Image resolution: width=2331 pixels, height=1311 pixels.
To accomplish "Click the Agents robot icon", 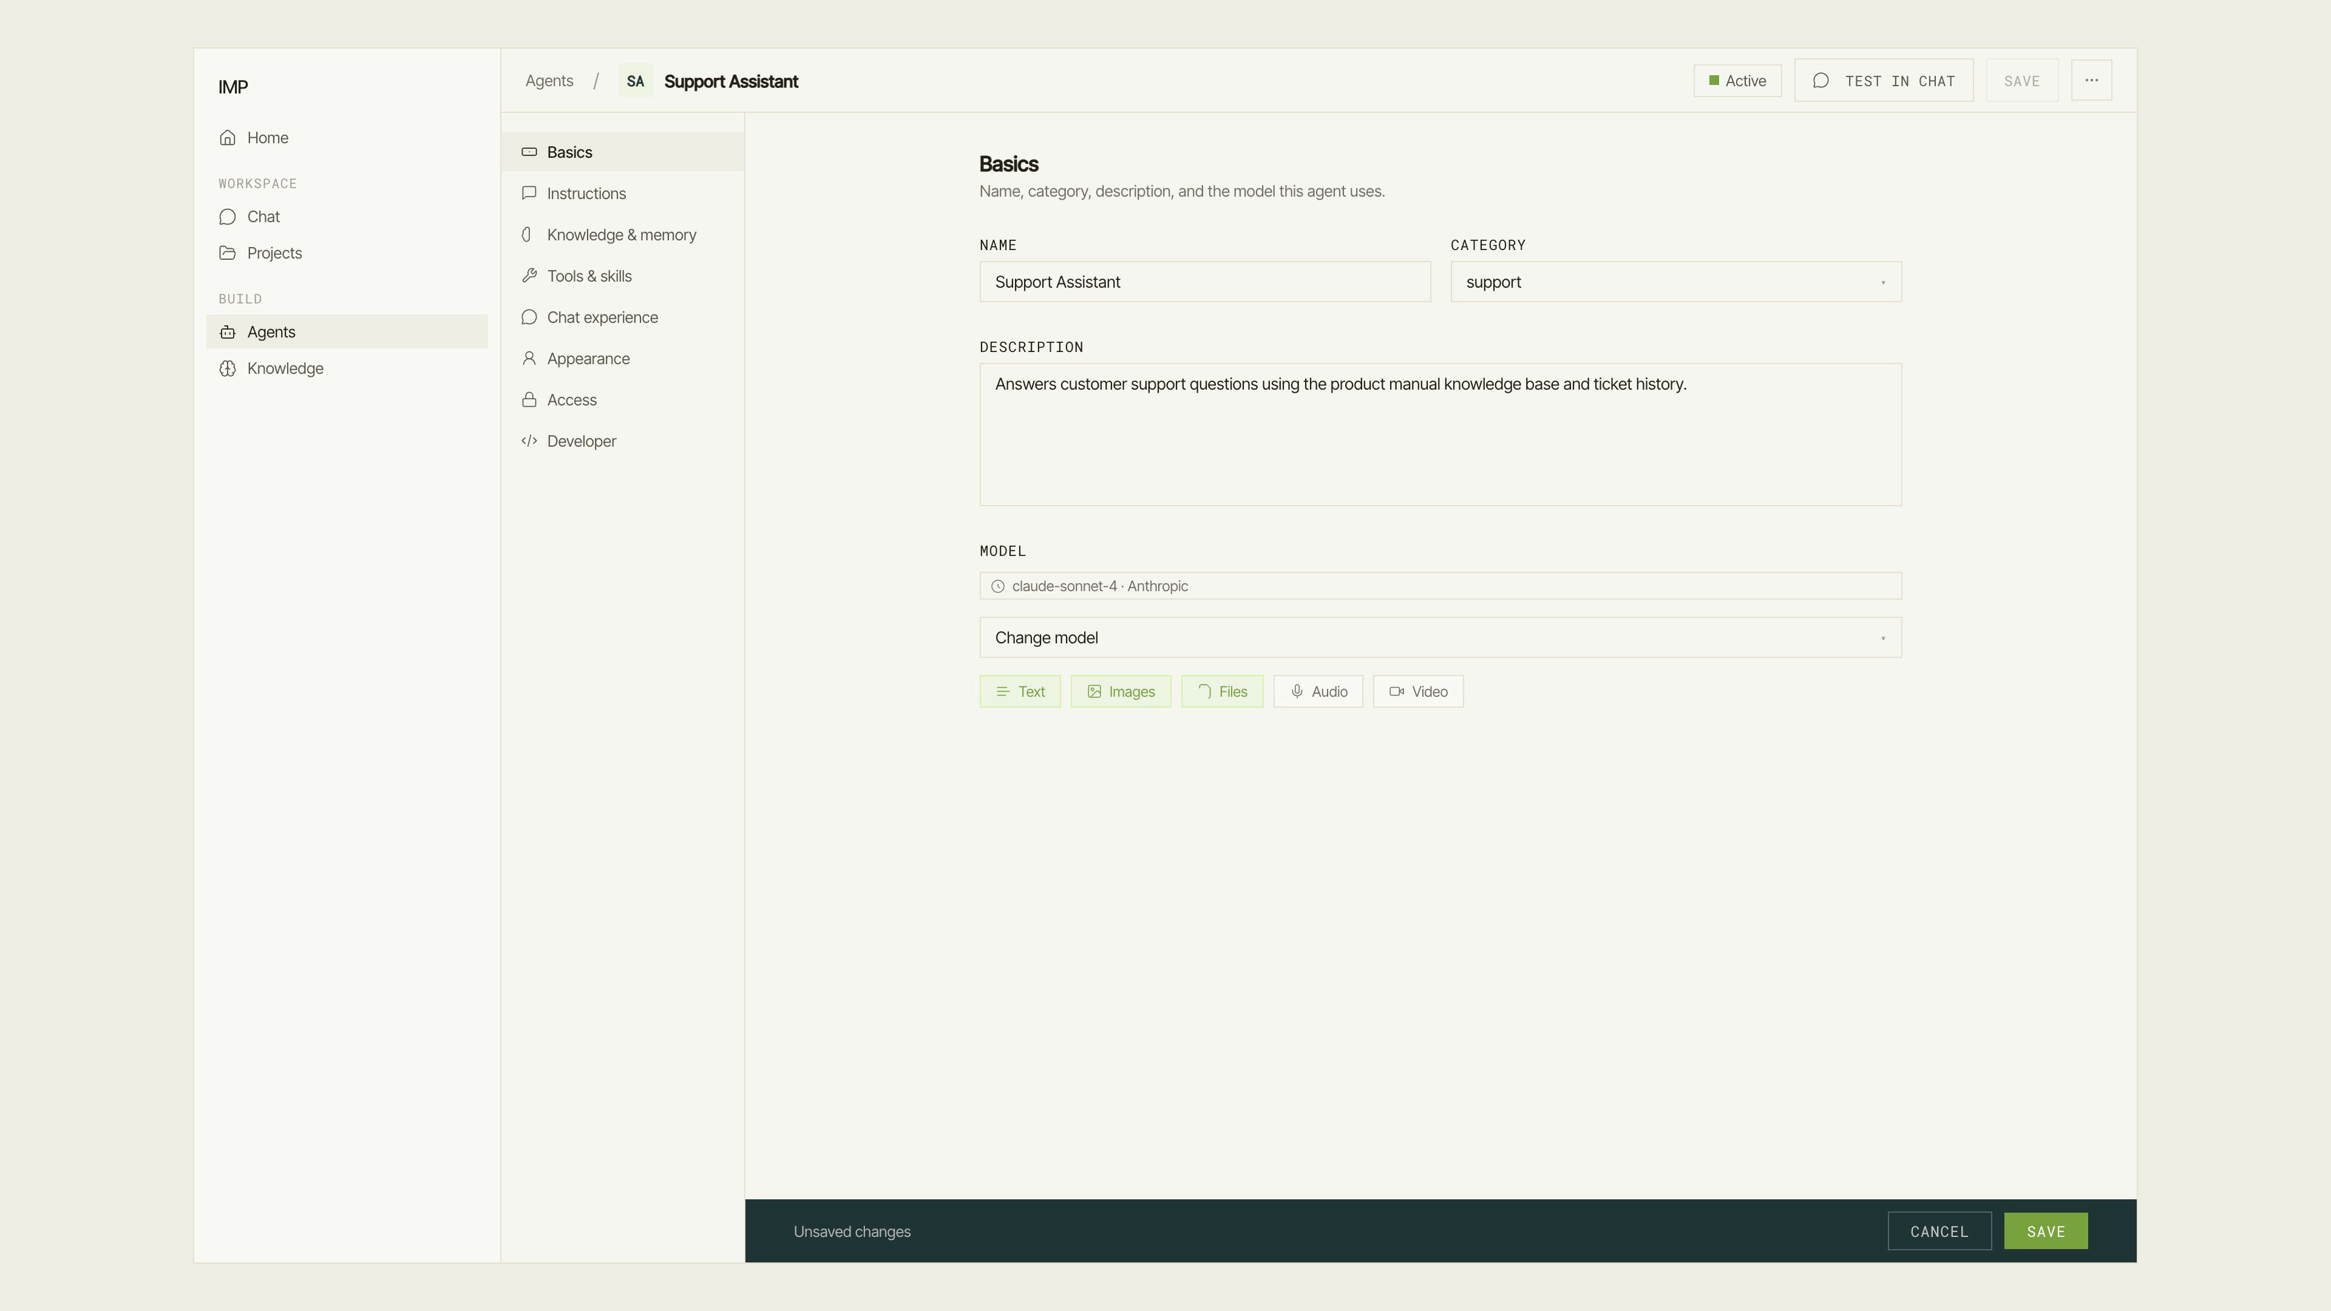I will [227, 332].
